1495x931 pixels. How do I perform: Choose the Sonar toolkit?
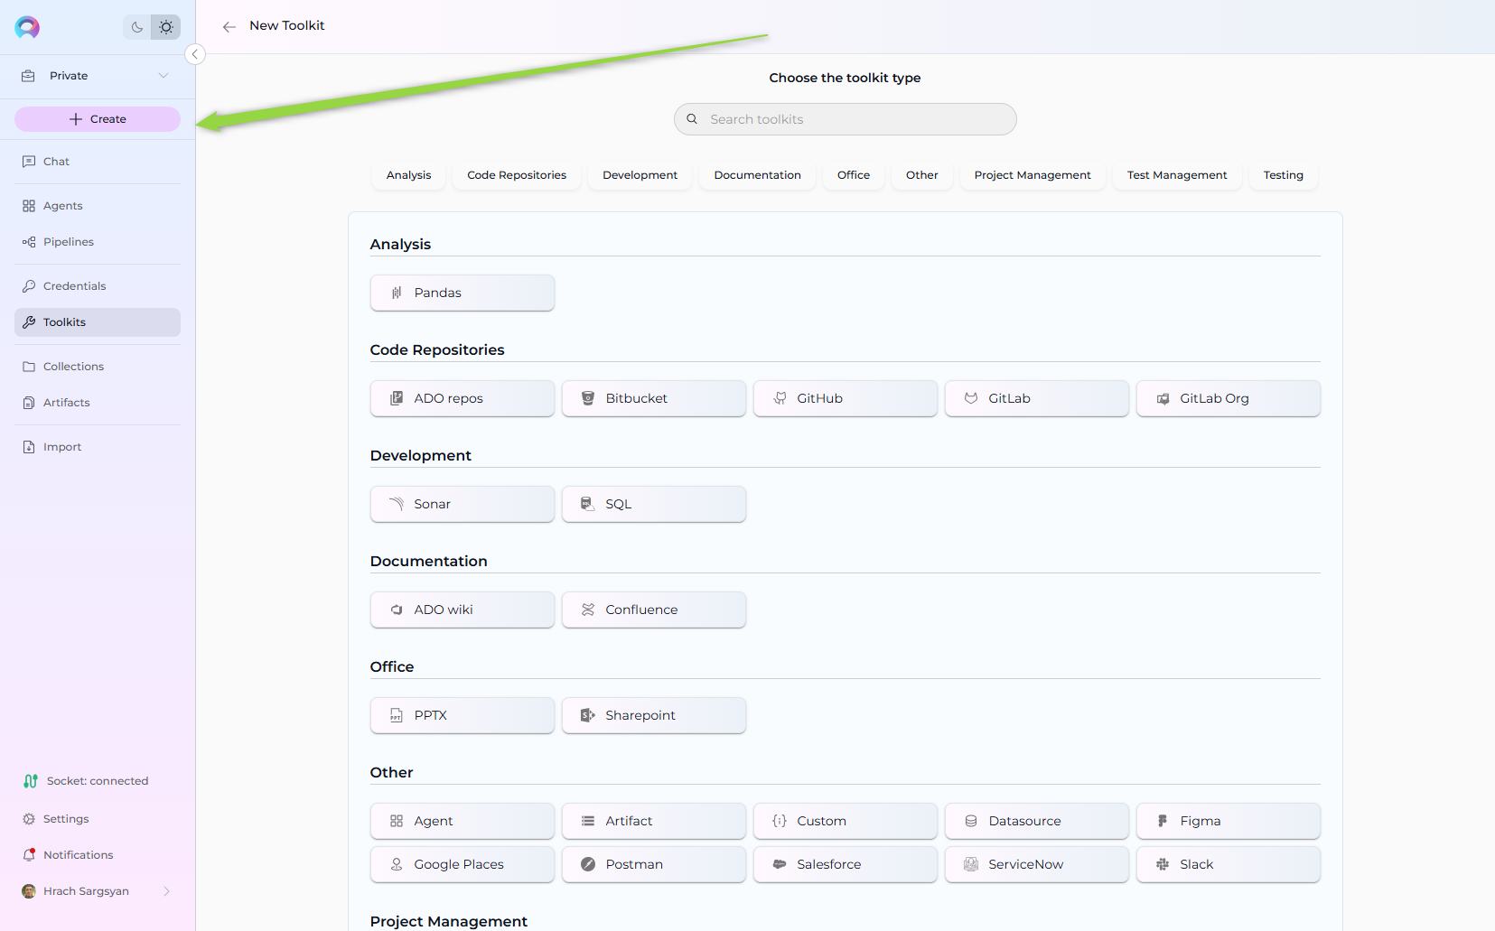[463, 504]
